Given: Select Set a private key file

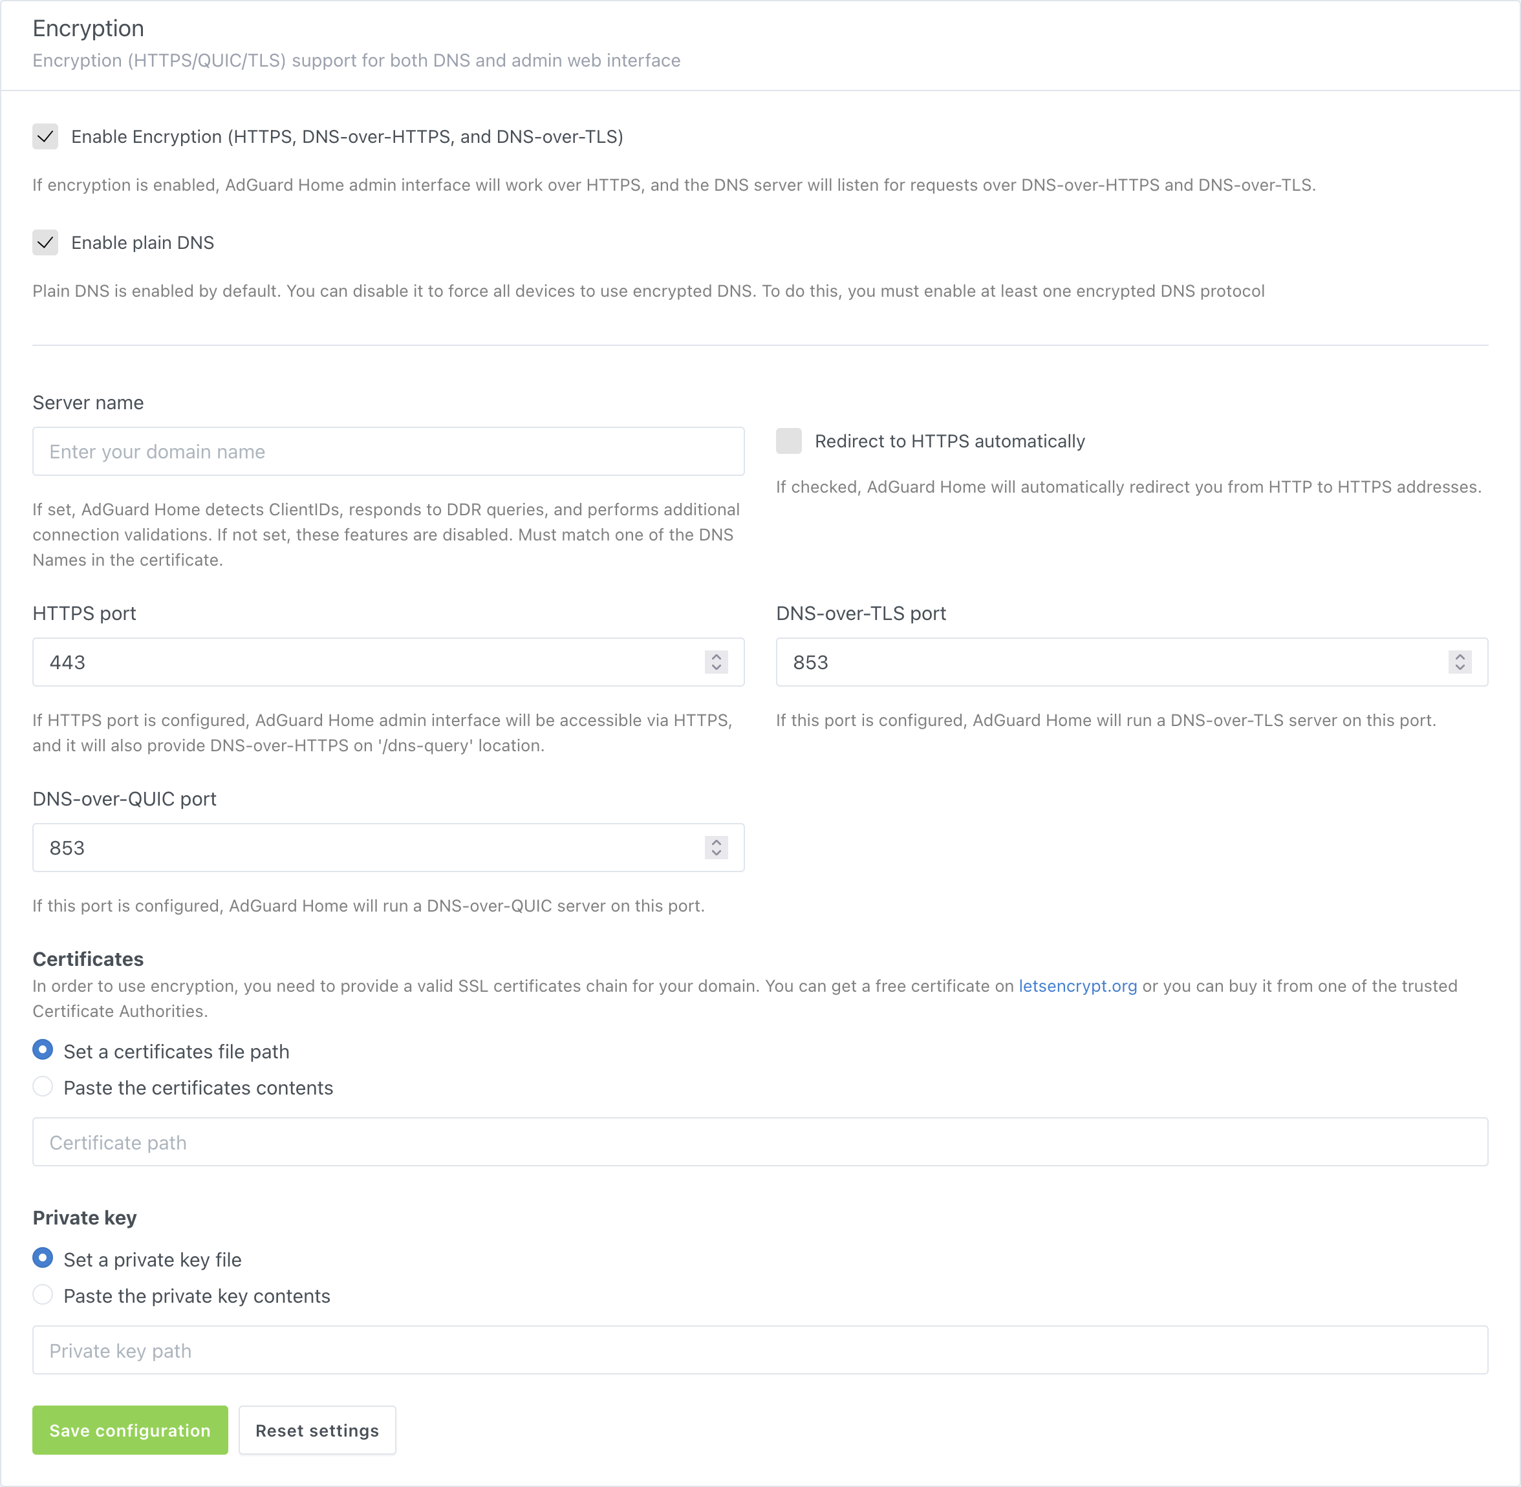Looking at the screenshot, I should click(43, 1259).
